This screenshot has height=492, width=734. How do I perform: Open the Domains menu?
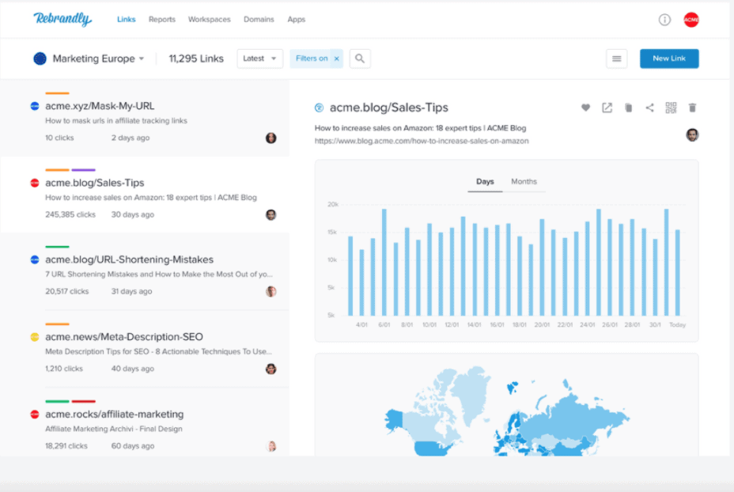(x=259, y=19)
